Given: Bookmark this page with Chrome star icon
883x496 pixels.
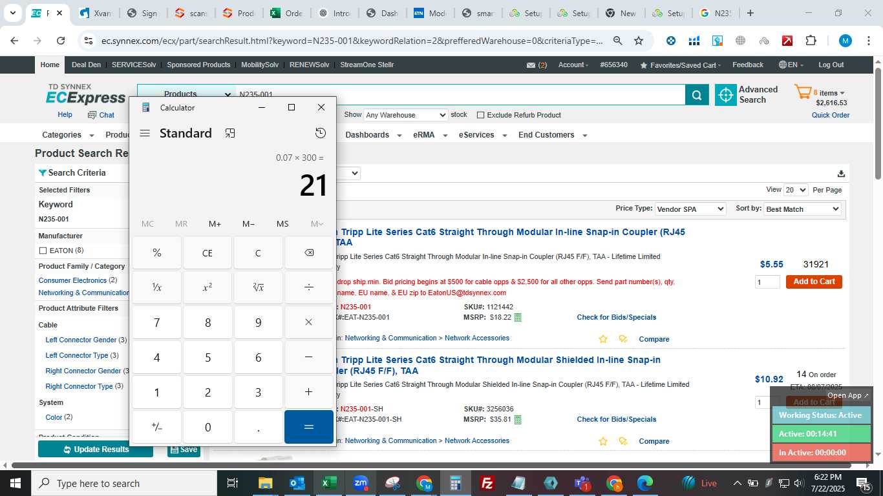Looking at the screenshot, I should 639,41.
